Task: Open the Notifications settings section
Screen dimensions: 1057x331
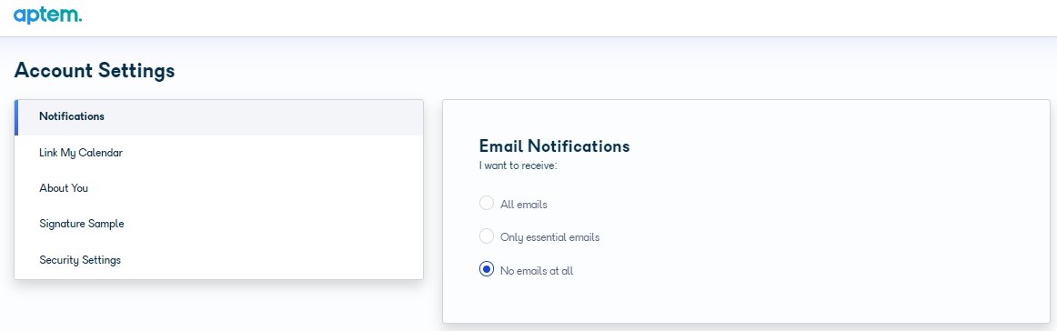Action: pyautogui.click(x=219, y=117)
